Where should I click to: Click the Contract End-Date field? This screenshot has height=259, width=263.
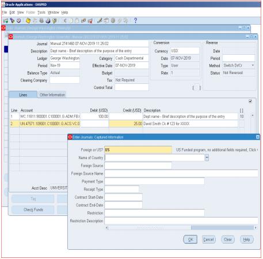(x=124, y=205)
